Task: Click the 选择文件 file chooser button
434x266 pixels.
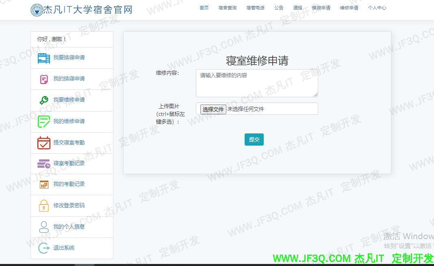Action: [x=213, y=109]
